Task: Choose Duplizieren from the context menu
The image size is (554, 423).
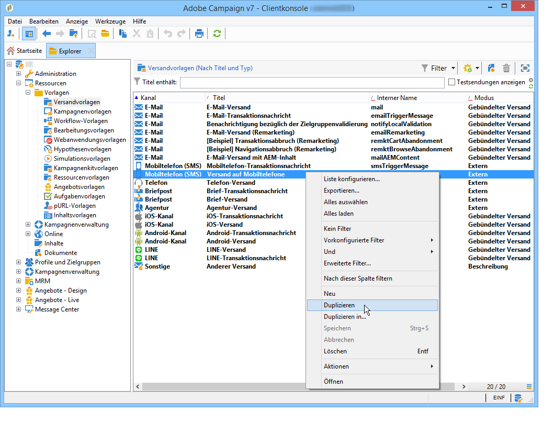Action: [339, 305]
